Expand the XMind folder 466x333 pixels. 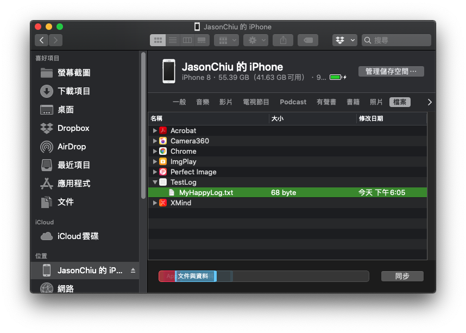pos(155,203)
